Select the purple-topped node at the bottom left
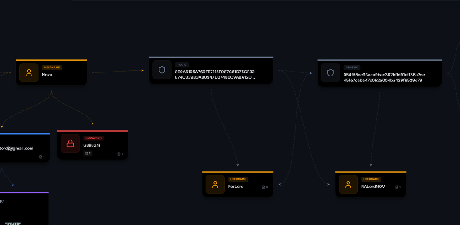The height and width of the screenshot is (225, 460). pyautogui.click(x=24, y=208)
